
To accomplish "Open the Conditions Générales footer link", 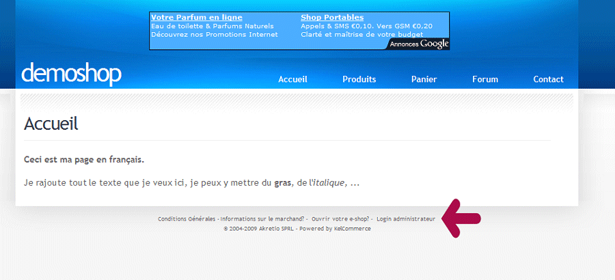I will point(187,219).
